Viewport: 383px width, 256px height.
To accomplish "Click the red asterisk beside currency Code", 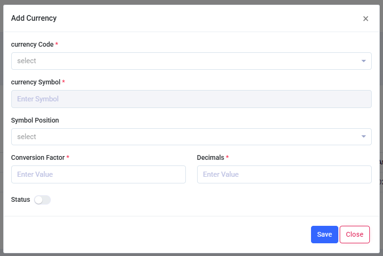I will pyautogui.click(x=57, y=44).
